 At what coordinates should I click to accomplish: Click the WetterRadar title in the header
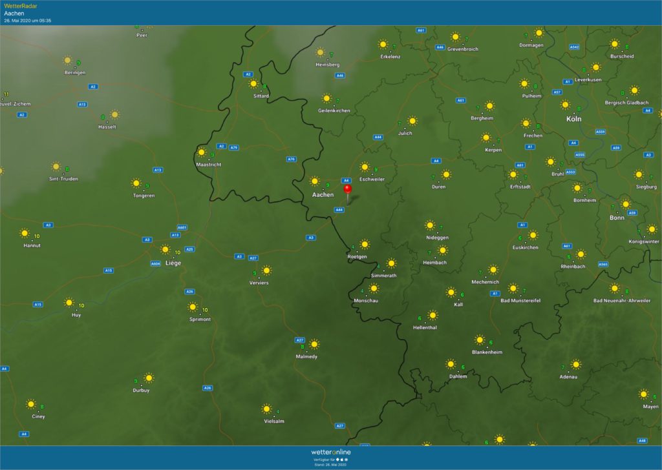click(x=20, y=6)
